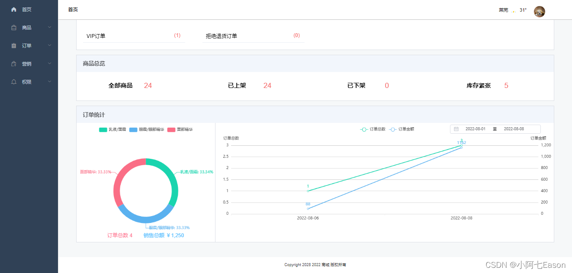Viewport: 572px width, 273px height.
Task: Open the user avatar menu
Action: point(539,12)
